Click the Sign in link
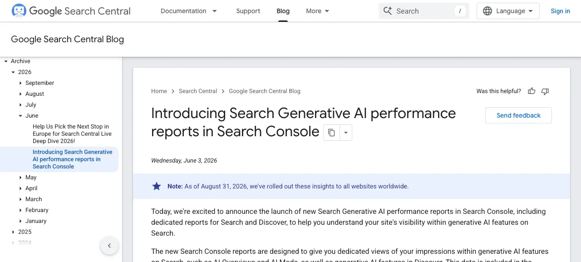This screenshot has width=581, height=262. coord(560,11)
